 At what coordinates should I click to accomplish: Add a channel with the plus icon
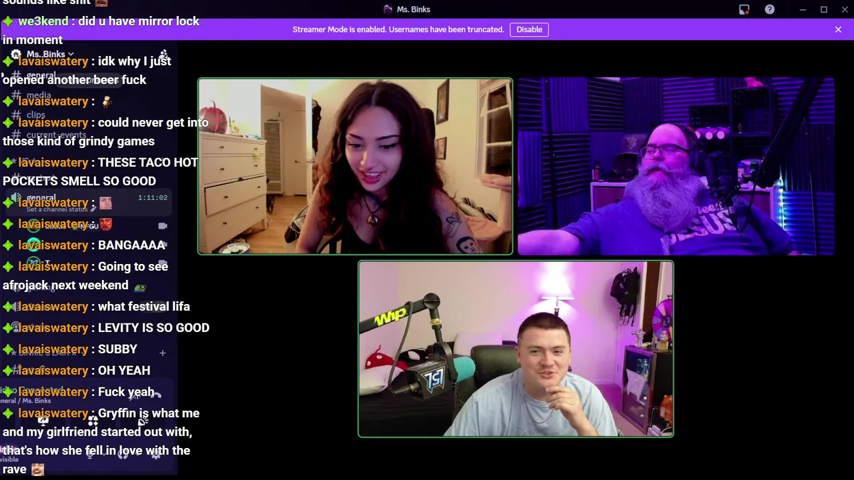point(162,353)
